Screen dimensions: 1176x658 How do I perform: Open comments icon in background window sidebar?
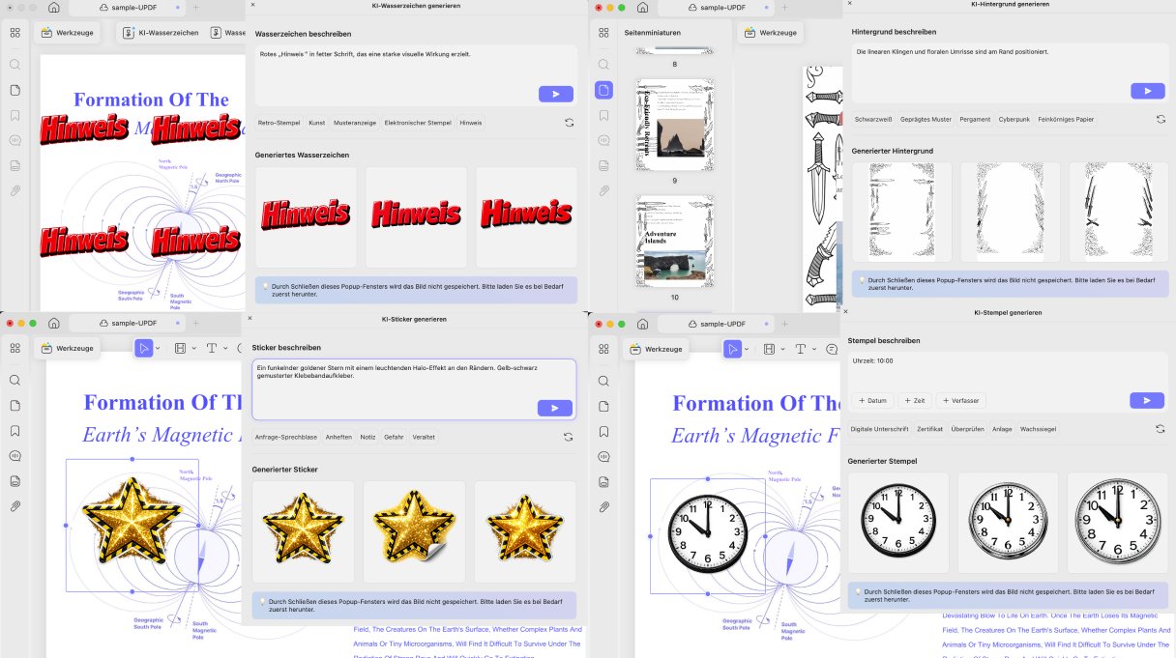(x=603, y=140)
